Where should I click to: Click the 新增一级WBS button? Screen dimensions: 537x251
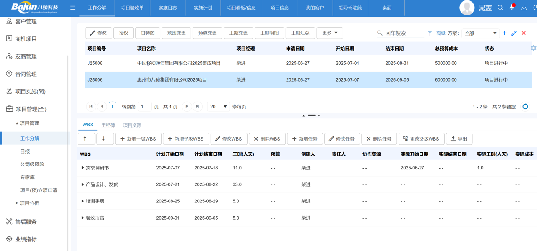pos(138,139)
